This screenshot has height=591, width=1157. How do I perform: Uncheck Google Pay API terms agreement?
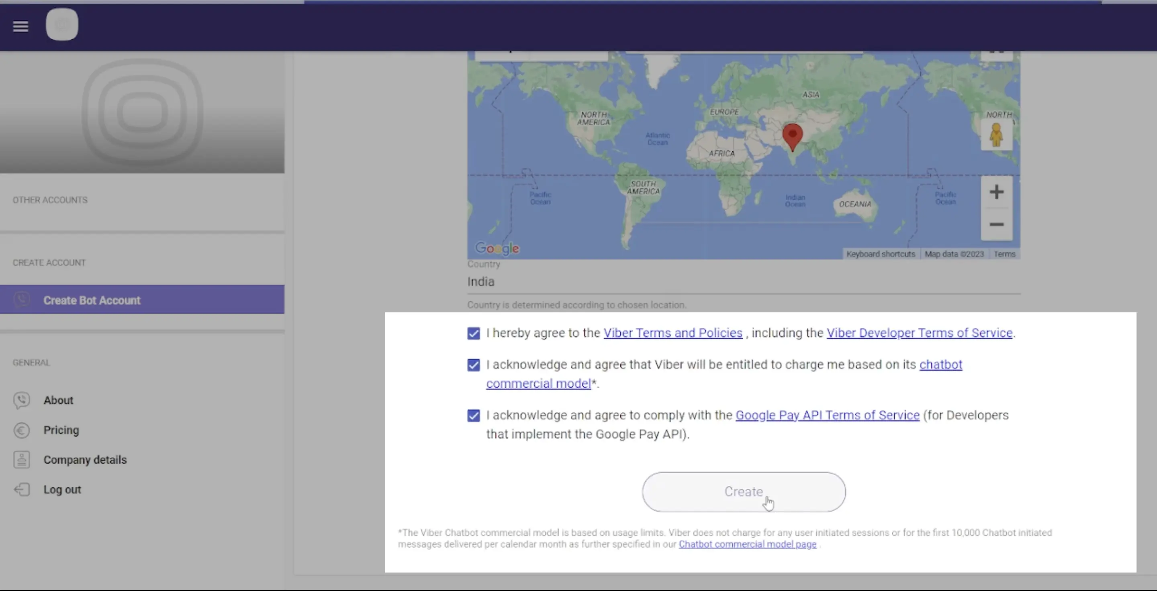click(x=473, y=416)
